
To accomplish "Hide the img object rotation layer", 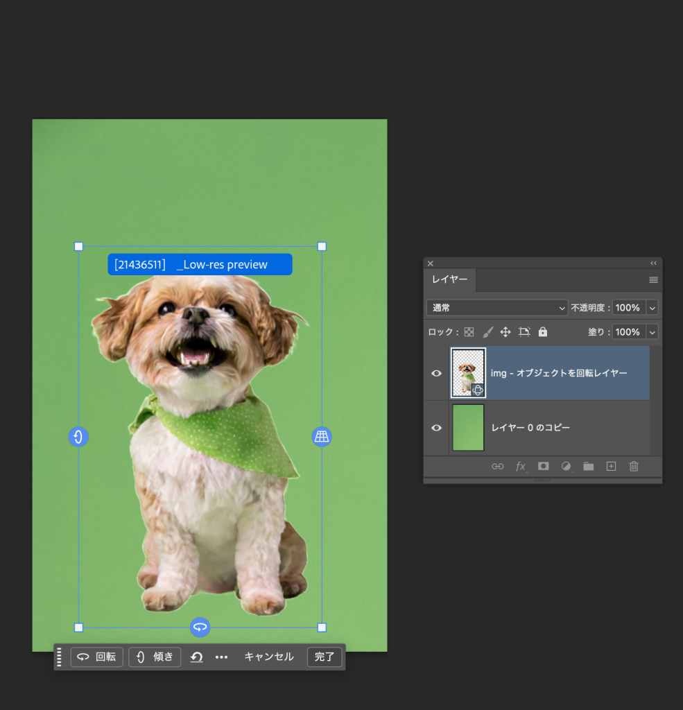I will 436,373.
